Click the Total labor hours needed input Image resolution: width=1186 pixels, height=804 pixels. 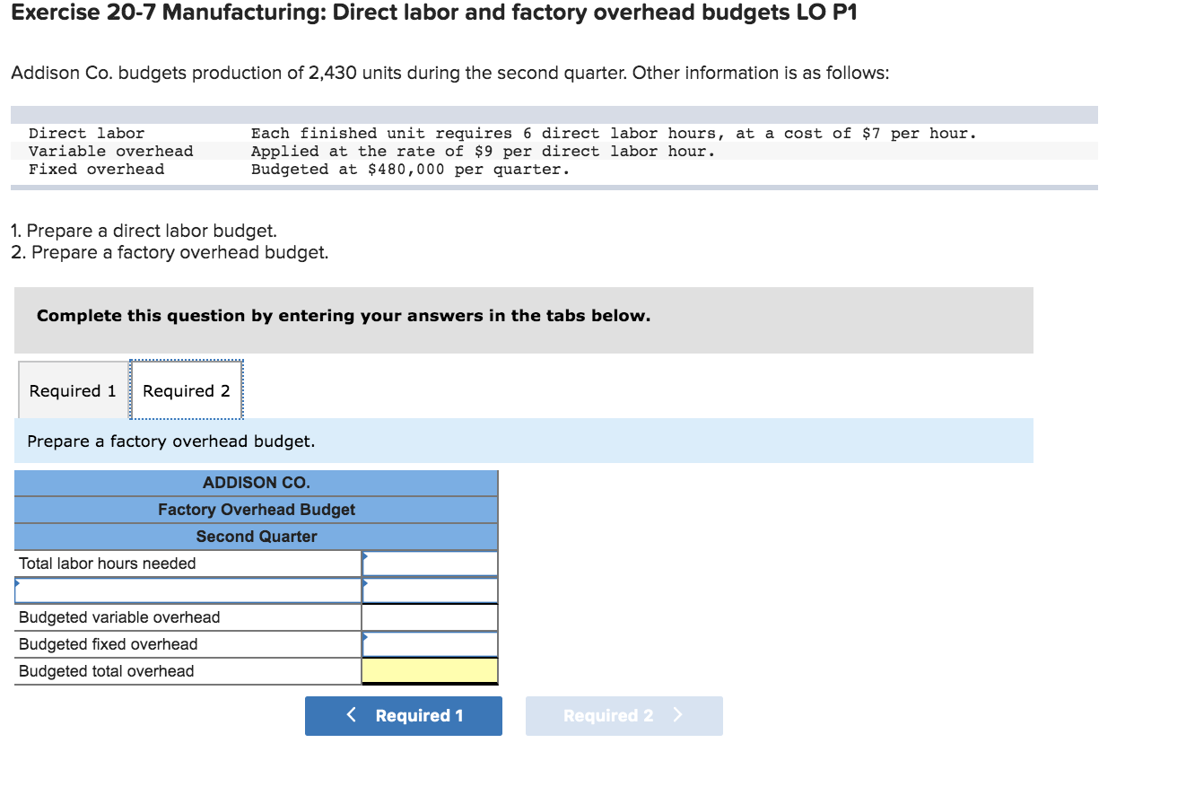[x=430, y=564]
